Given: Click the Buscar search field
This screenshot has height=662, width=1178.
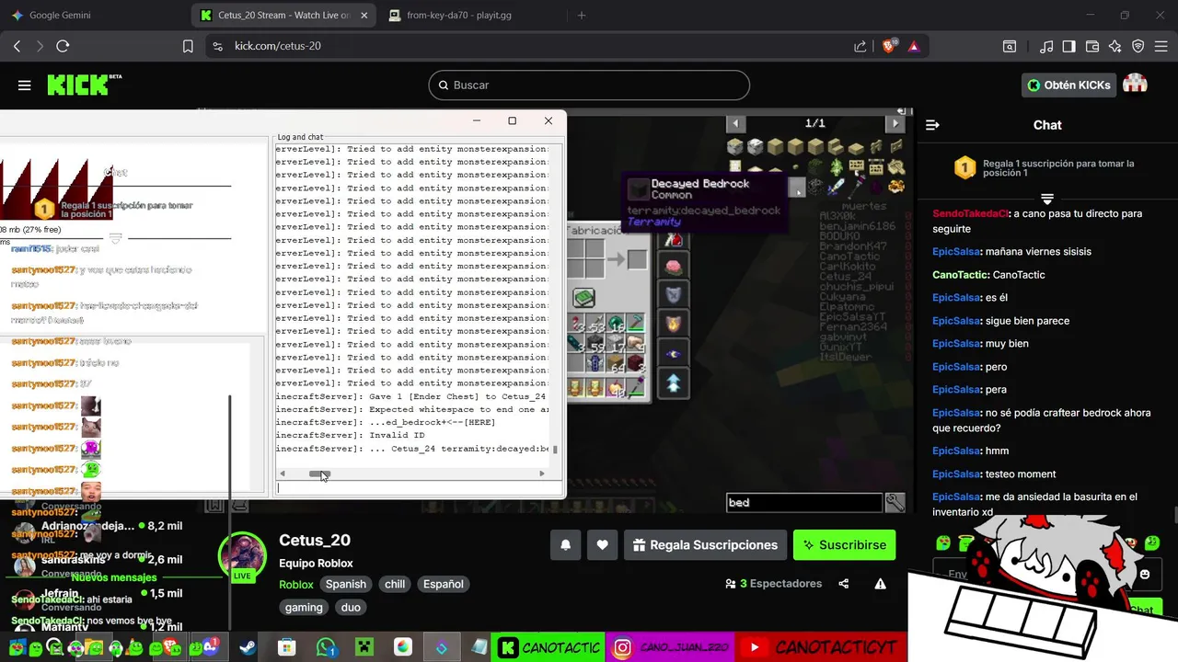Looking at the screenshot, I should [x=589, y=85].
